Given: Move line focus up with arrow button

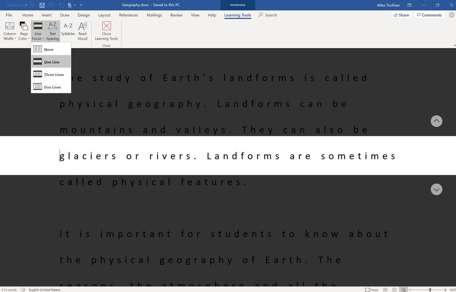Looking at the screenshot, I should pos(436,121).
